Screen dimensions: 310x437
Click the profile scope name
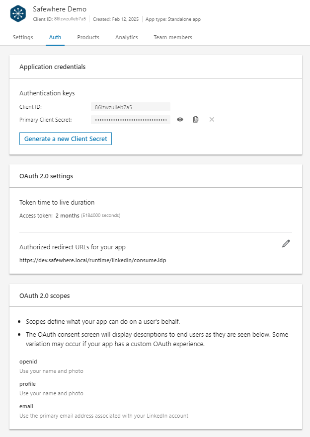pyautogui.click(x=27, y=384)
